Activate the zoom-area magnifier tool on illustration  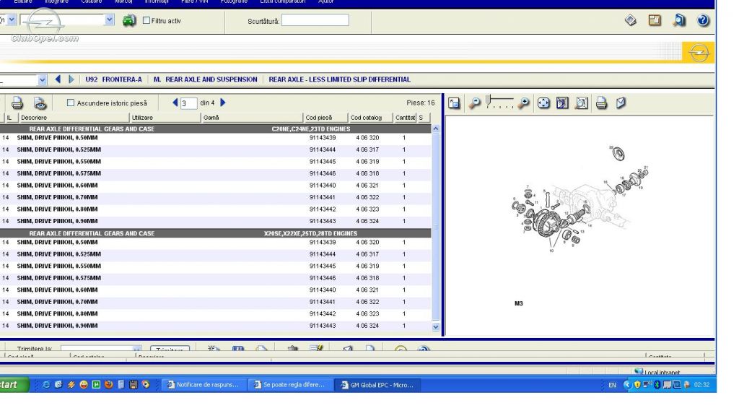coord(582,103)
